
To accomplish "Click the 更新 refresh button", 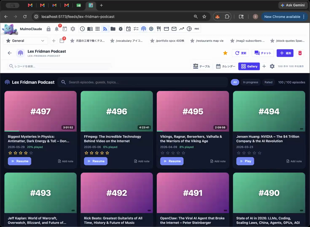I will click(x=240, y=53).
